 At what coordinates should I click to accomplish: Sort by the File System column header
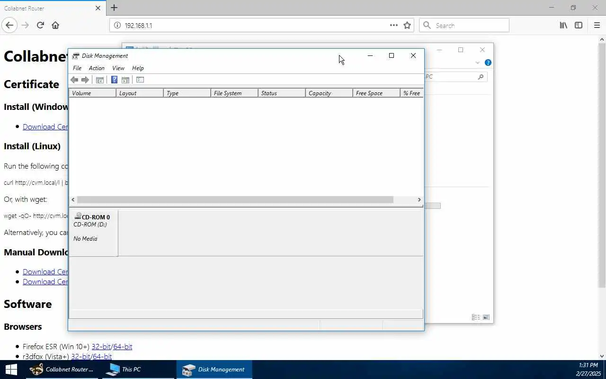click(x=234, y=93)
